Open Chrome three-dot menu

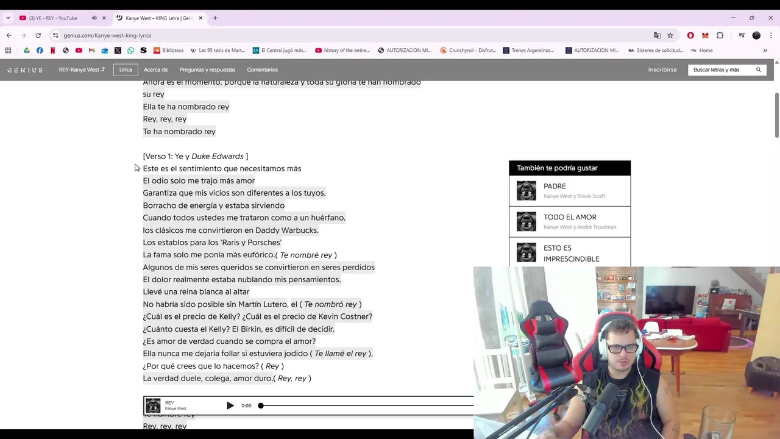pyautogui.click(x=770, y=35)
